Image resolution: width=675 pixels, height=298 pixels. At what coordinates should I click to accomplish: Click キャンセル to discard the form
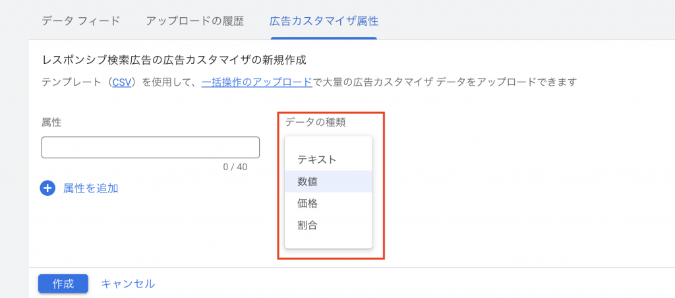tap(128, 283)
